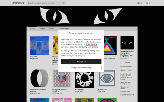Click Report this account link
164x102 pixels.
[x=127, y=95]
